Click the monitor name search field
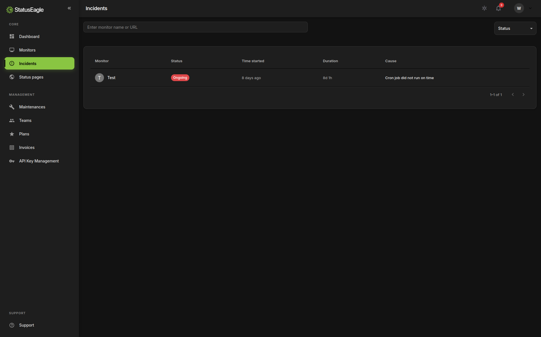541x337 pixels. (x=195, y=27)
